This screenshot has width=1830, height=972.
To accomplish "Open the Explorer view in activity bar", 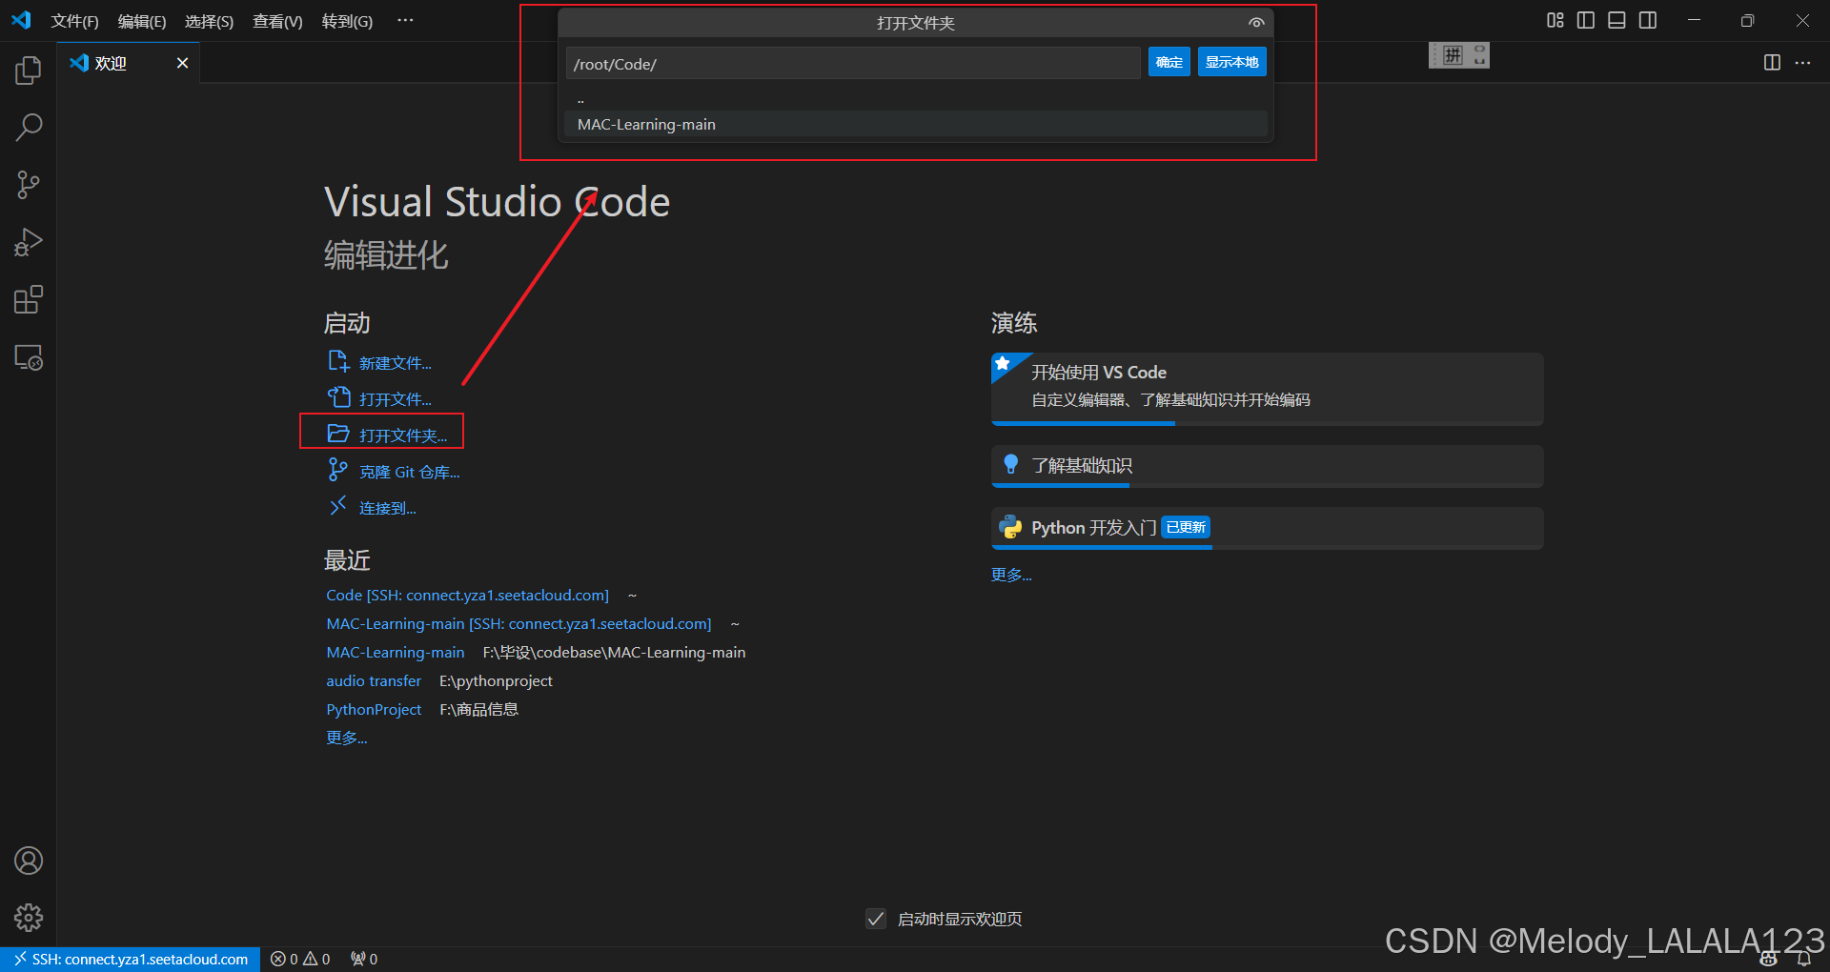I will (x=29, y=70).
